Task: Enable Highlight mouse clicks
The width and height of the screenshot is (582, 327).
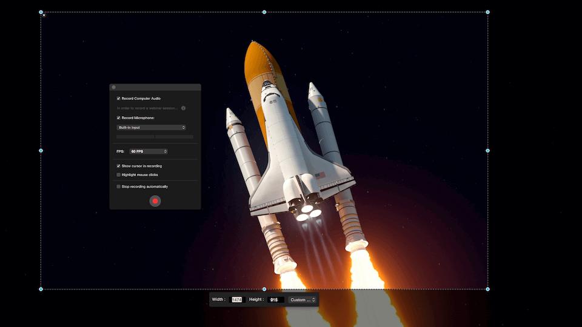Action: click(119, 175)
